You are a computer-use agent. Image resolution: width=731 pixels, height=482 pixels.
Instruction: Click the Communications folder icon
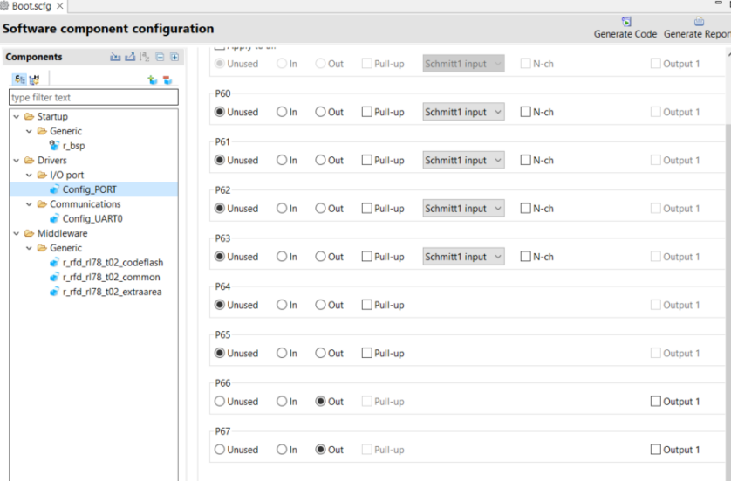(x=42, y=204)
